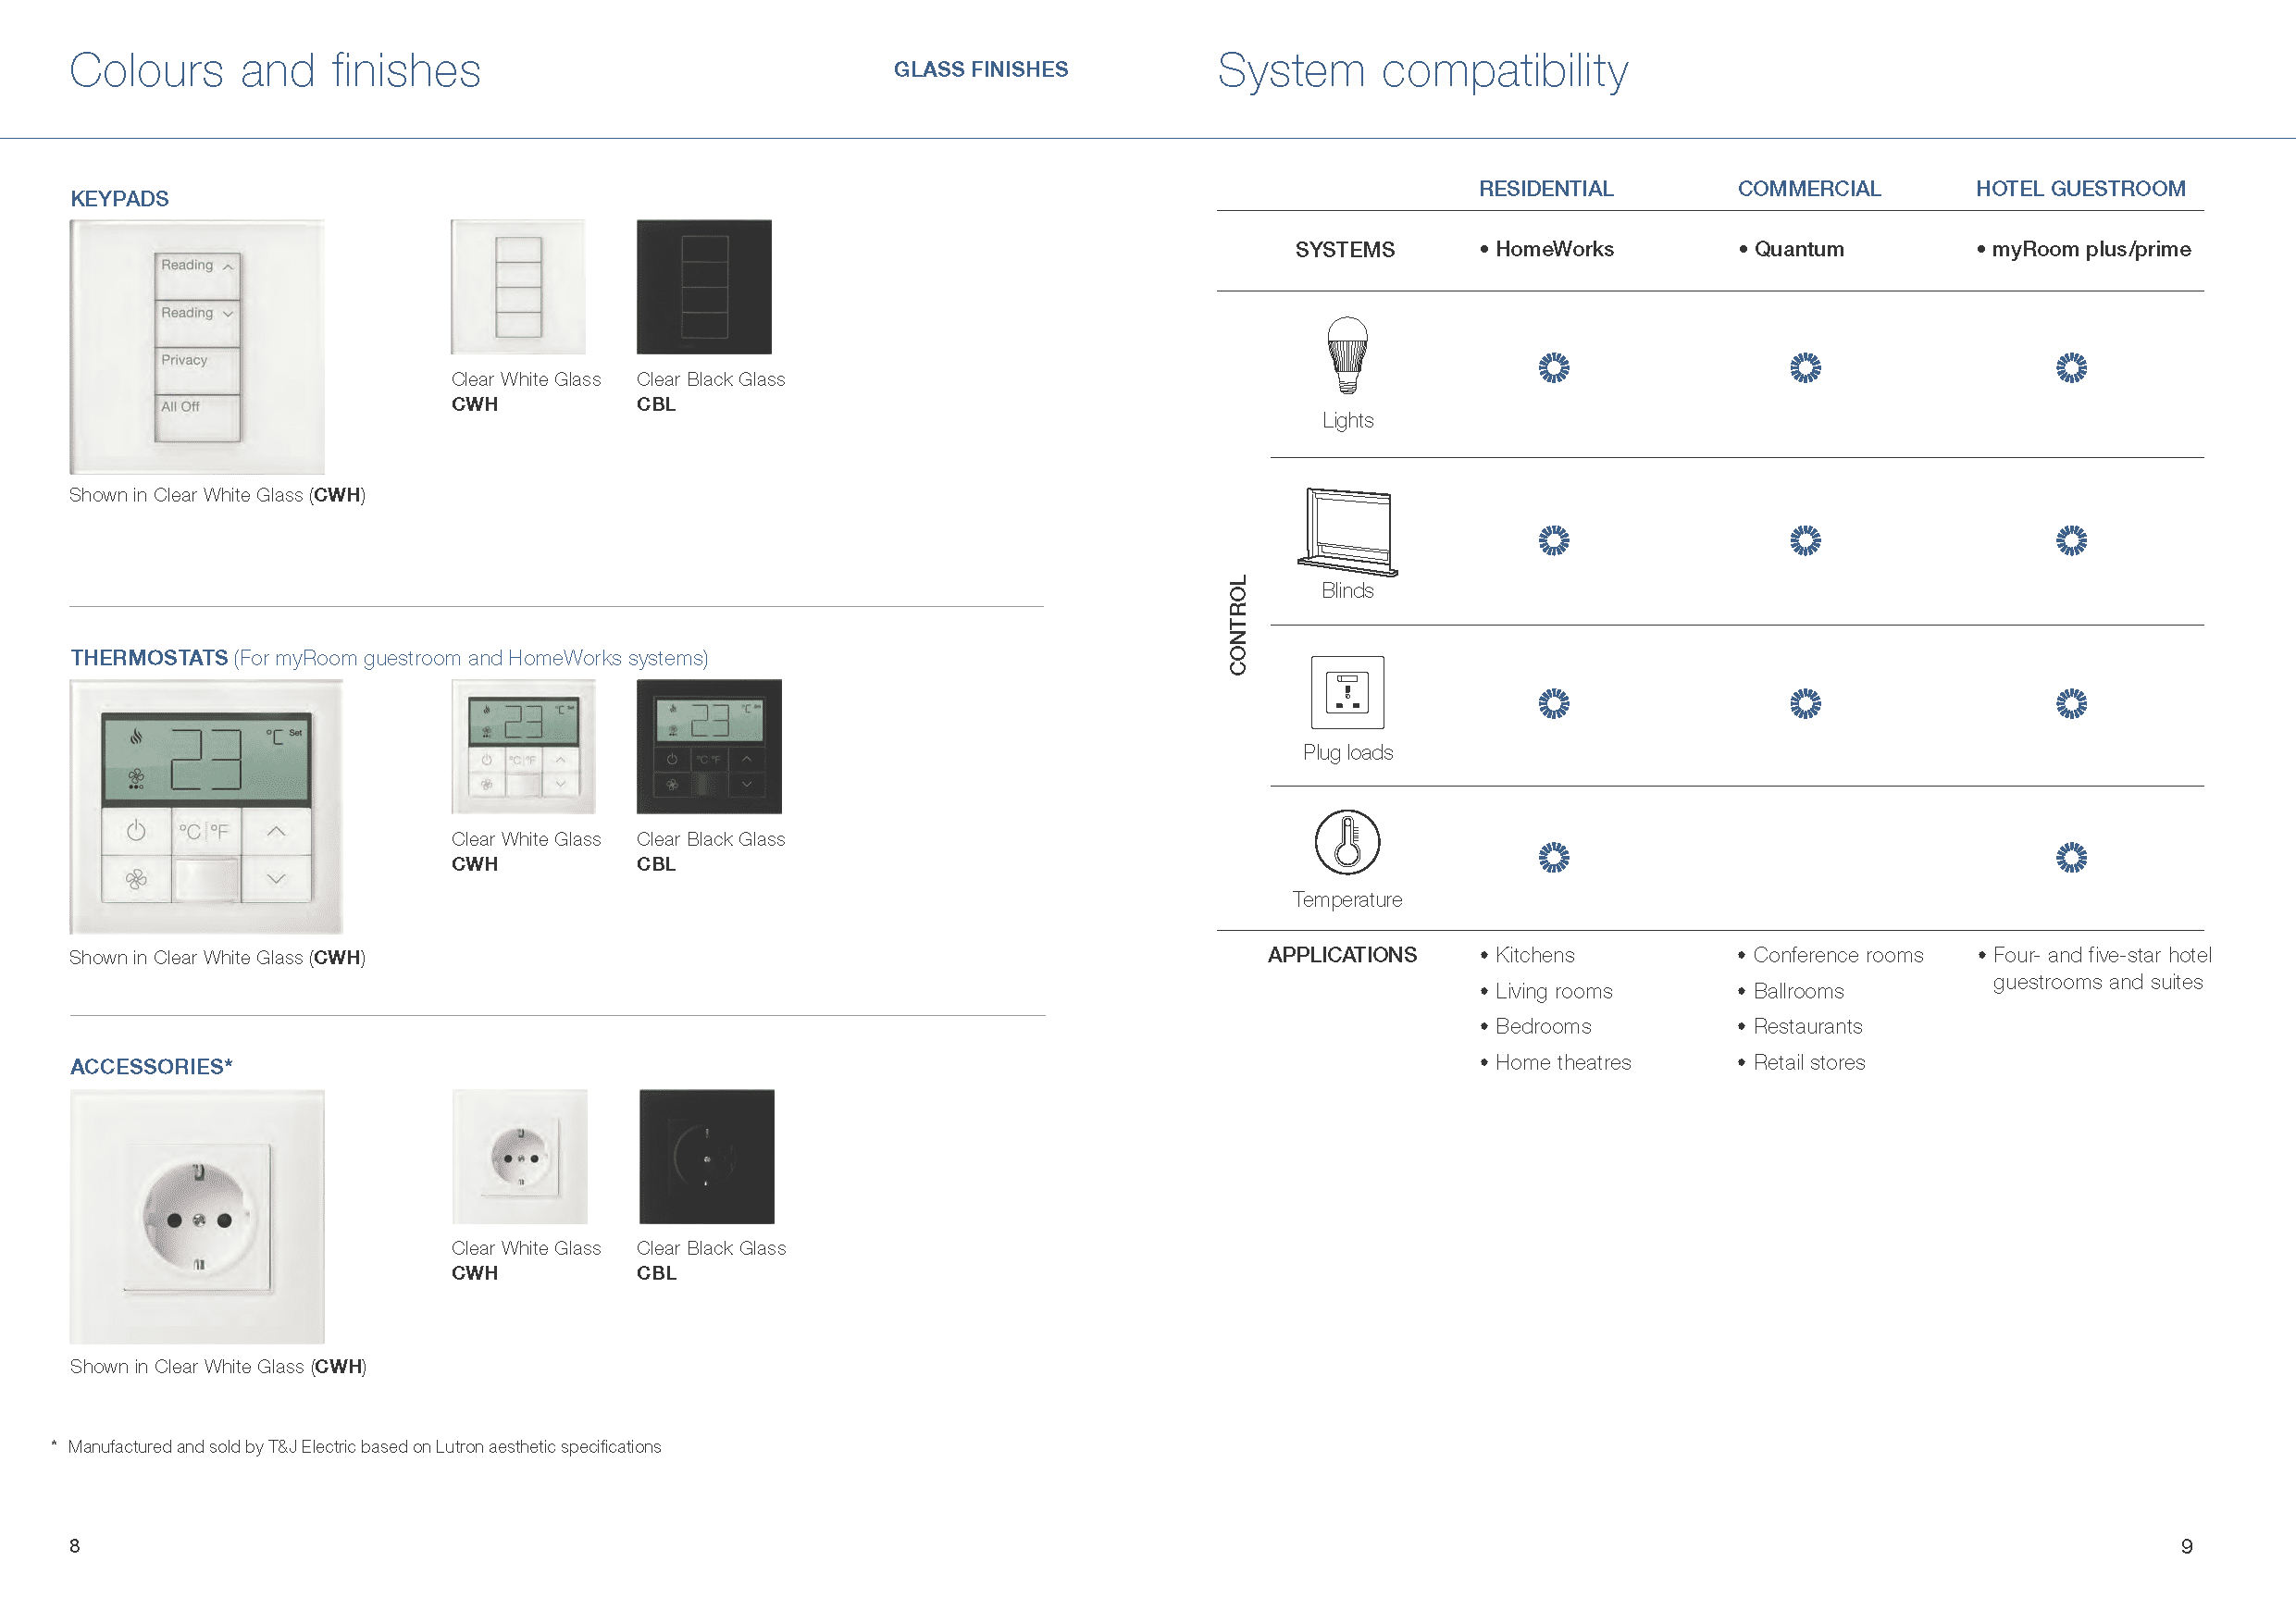Viewport: 2296px width, 1623px height.
Task: Click the Blinds window icon
Action: [1347, 532]
